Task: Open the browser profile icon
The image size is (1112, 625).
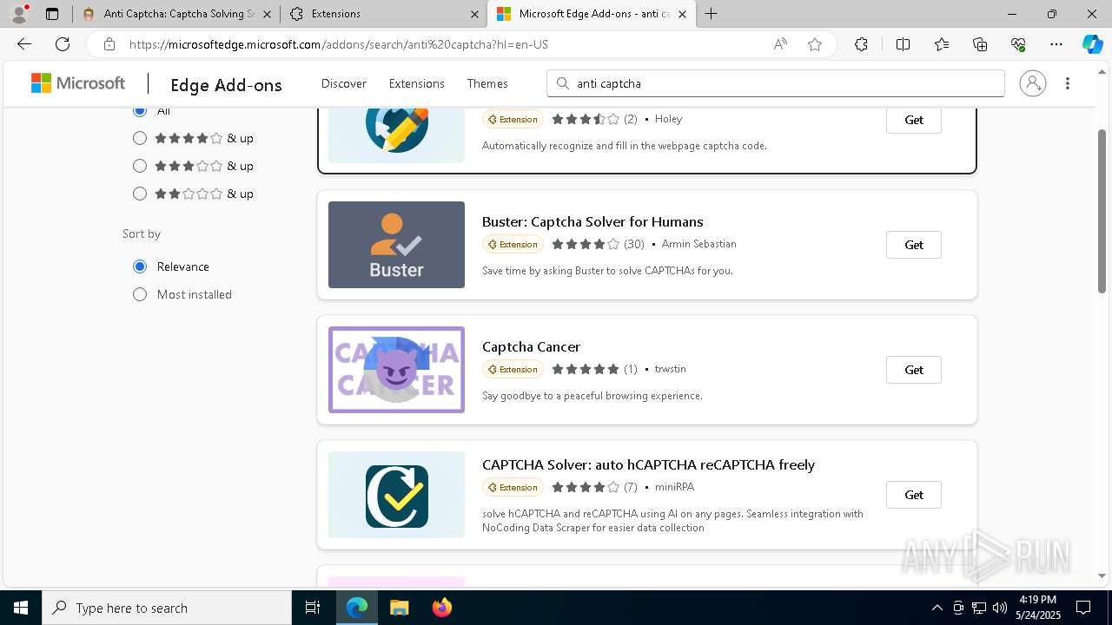Action: point(19,14)
